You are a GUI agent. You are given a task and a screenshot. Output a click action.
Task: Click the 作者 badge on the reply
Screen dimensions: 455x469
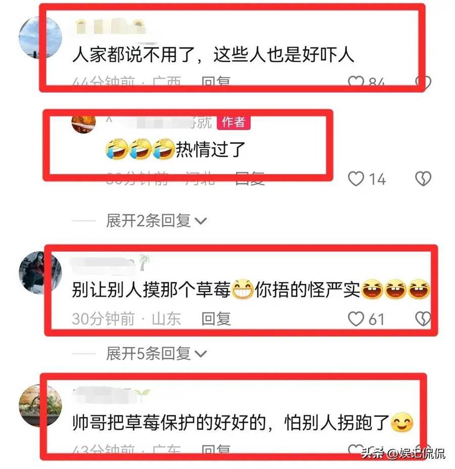click(234, 122)
